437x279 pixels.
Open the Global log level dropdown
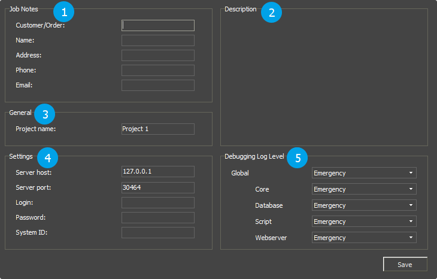364,173
